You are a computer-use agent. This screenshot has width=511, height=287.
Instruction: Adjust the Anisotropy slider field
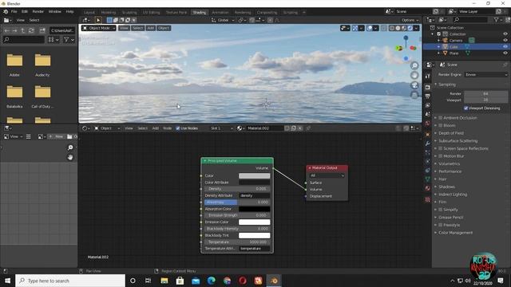click(237, 202)
